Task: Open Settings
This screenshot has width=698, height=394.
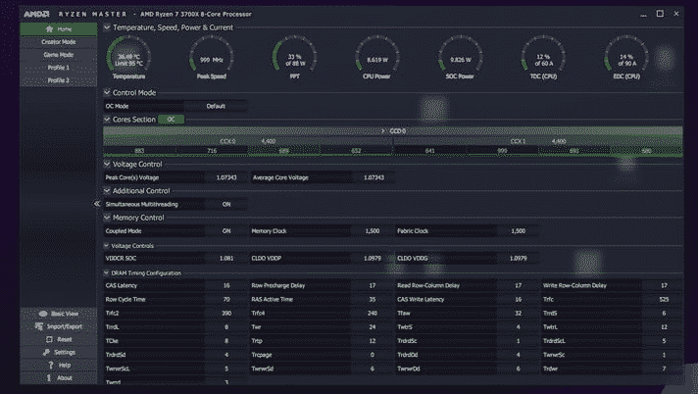Action: coord(58,352)
